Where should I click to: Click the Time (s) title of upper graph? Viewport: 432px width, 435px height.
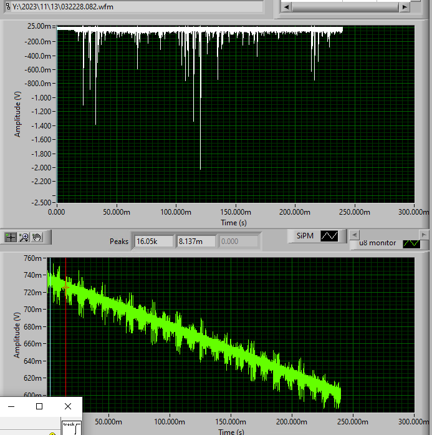tap(234, 223)
